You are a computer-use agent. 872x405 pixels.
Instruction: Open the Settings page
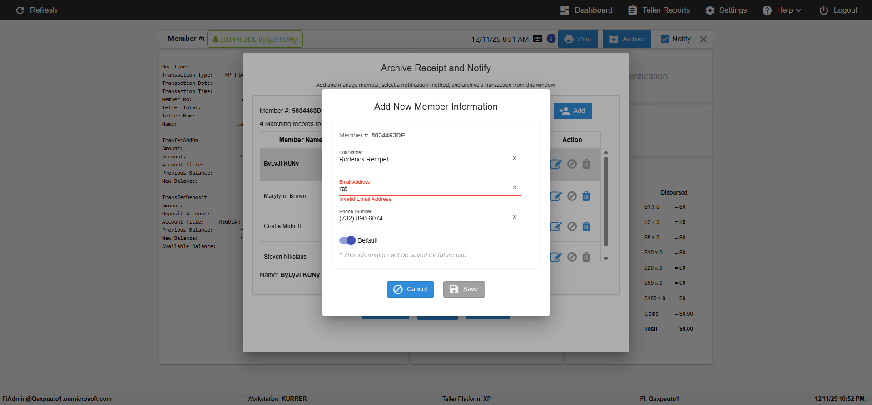[x=726, y=10]
